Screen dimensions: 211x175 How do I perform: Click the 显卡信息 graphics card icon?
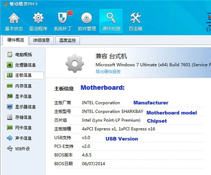[x=10, y=96]
